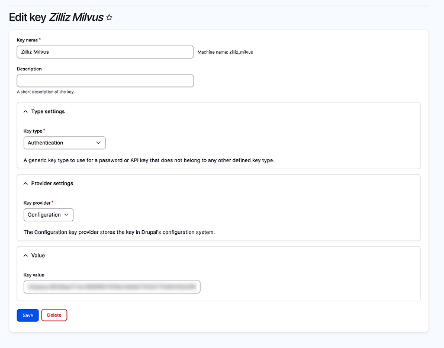Click the 'Edit key Zilliz Milvus' heading
The height and width of the screenshot is (348, 444).
pyautogui.click(x=56, y=17)
